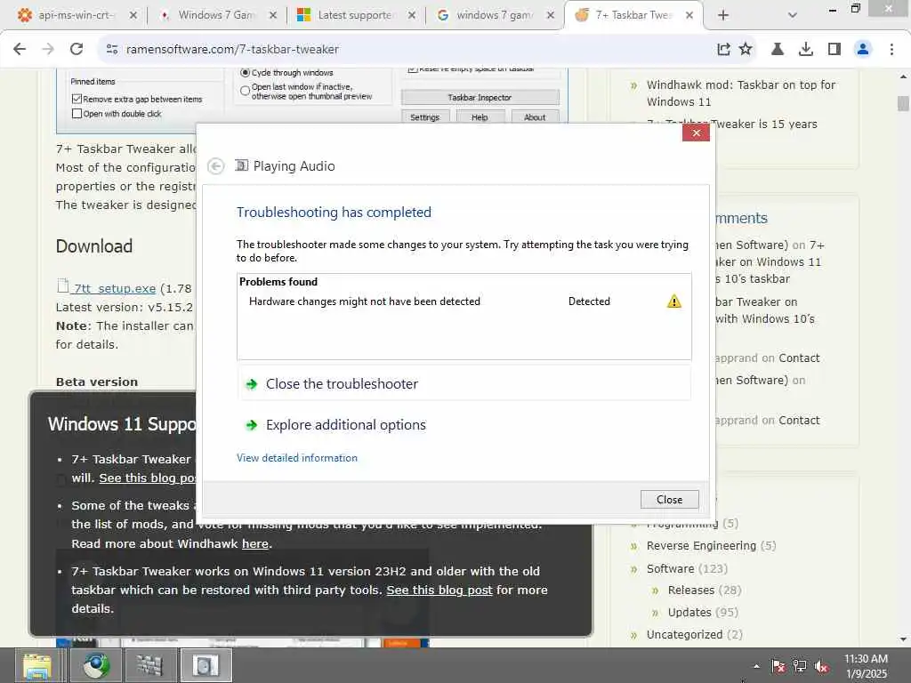Open the network tray icon
The height and width of the screenshot is (683, 911).
(x=800, y=666)
